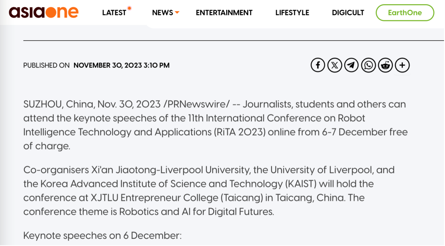Click the AsiaOne logo

pos(44,13)
